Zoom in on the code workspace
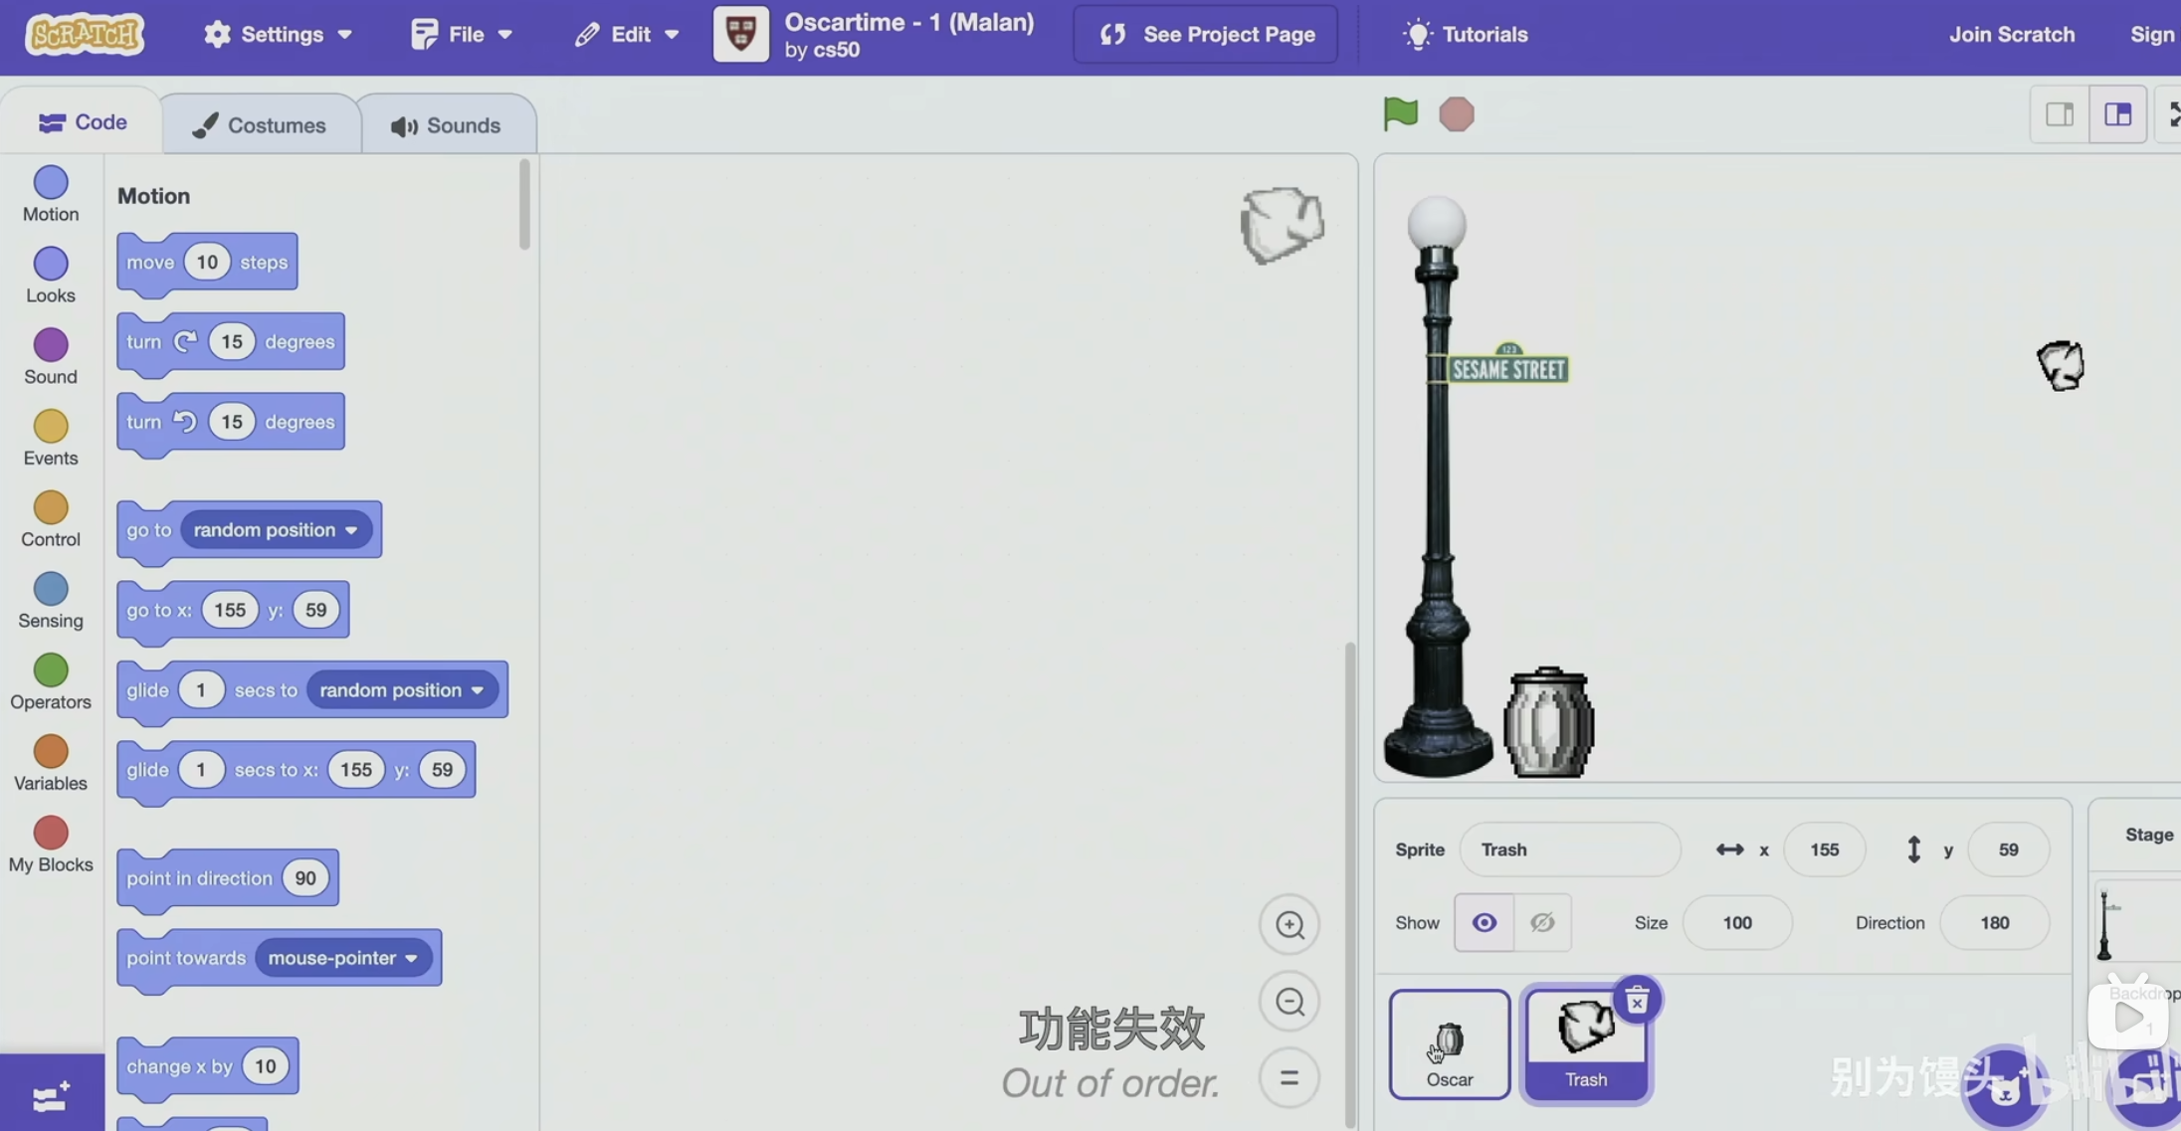2181x1131 pixels. click(x=1289, y=924)
